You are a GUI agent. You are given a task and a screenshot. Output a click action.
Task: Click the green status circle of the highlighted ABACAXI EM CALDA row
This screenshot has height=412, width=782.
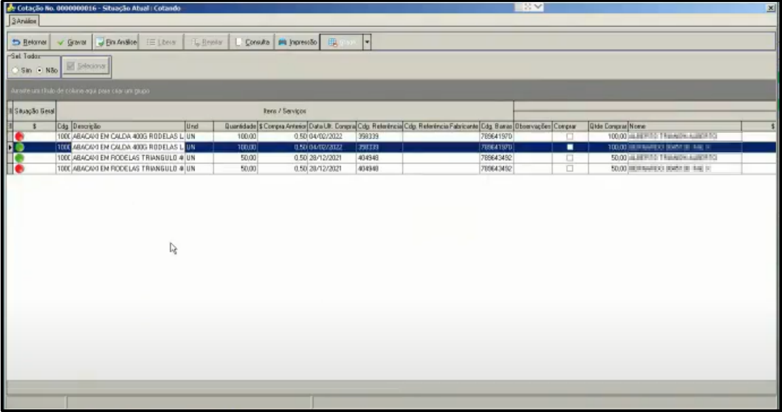20,147
